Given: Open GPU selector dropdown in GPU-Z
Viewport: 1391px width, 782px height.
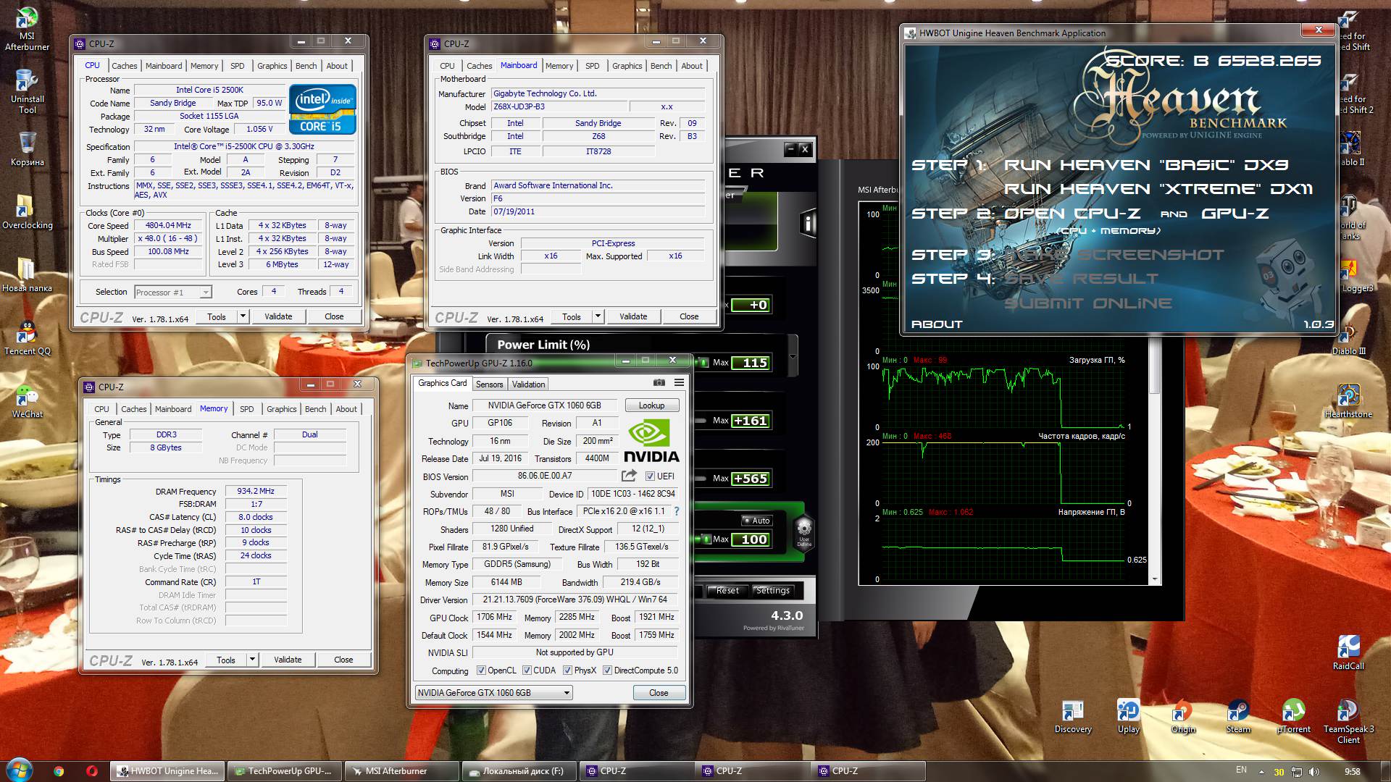Looking at the screenshot, I should [494, 693].
